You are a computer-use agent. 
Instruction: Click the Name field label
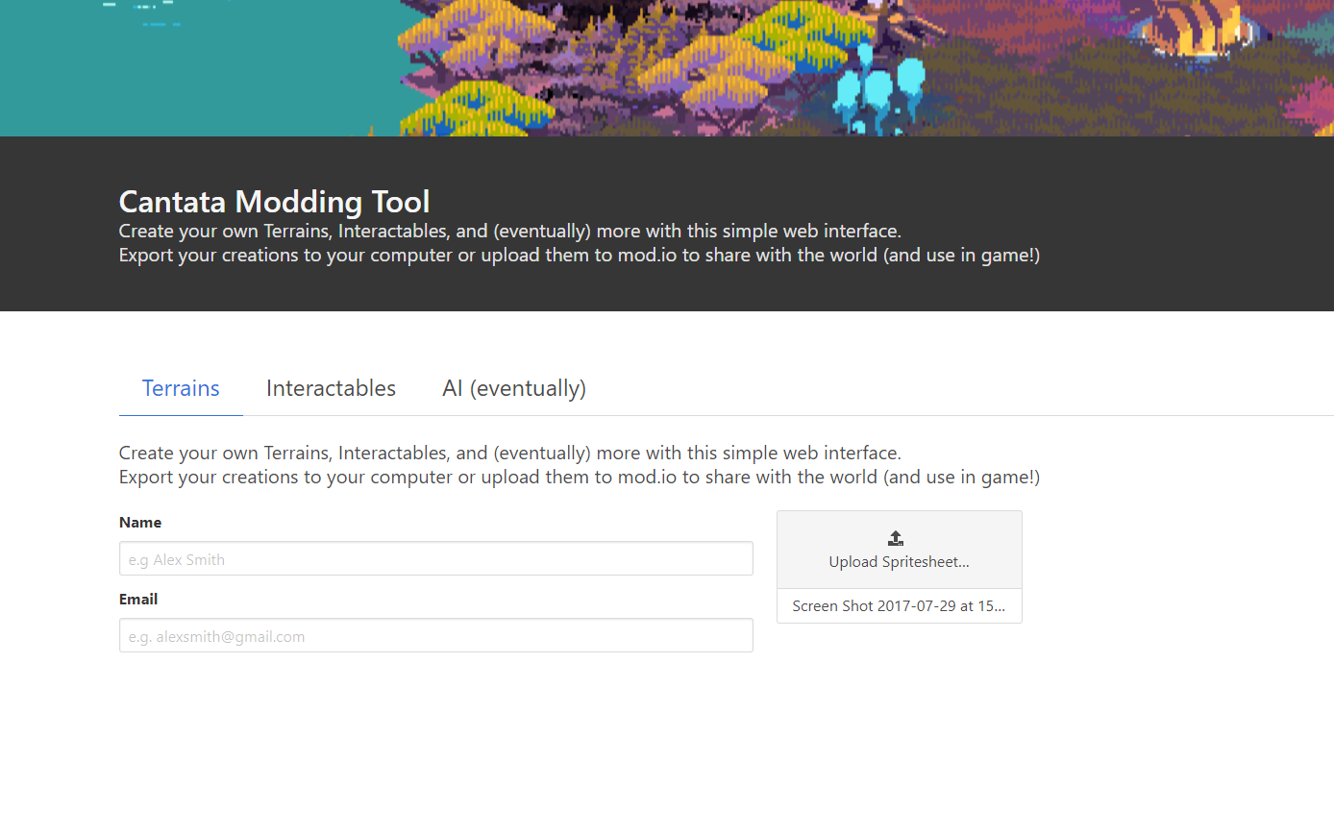[140, 523]
